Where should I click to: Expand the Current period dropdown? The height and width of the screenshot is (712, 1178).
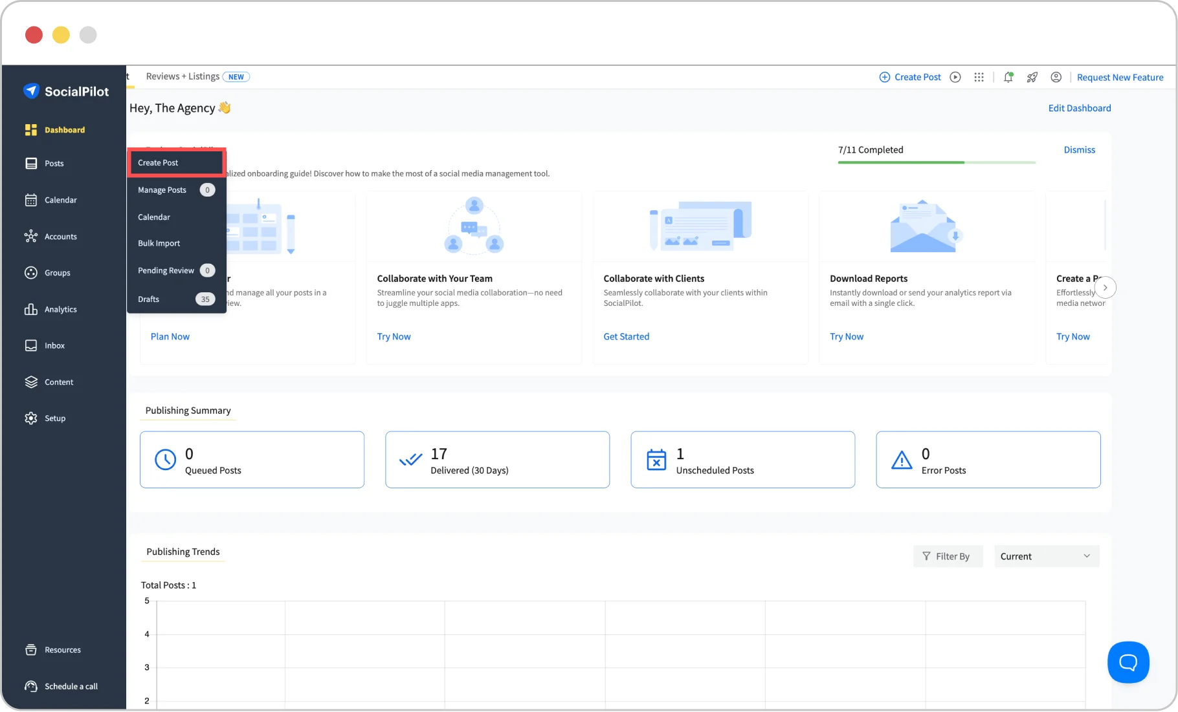pyautogui.click(x=1045, y=556)
